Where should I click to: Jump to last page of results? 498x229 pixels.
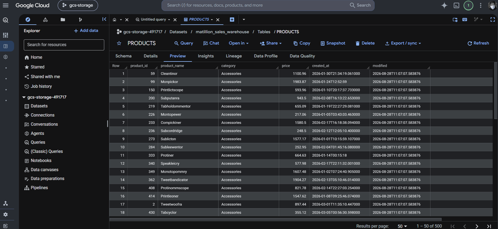coord(489,226)
